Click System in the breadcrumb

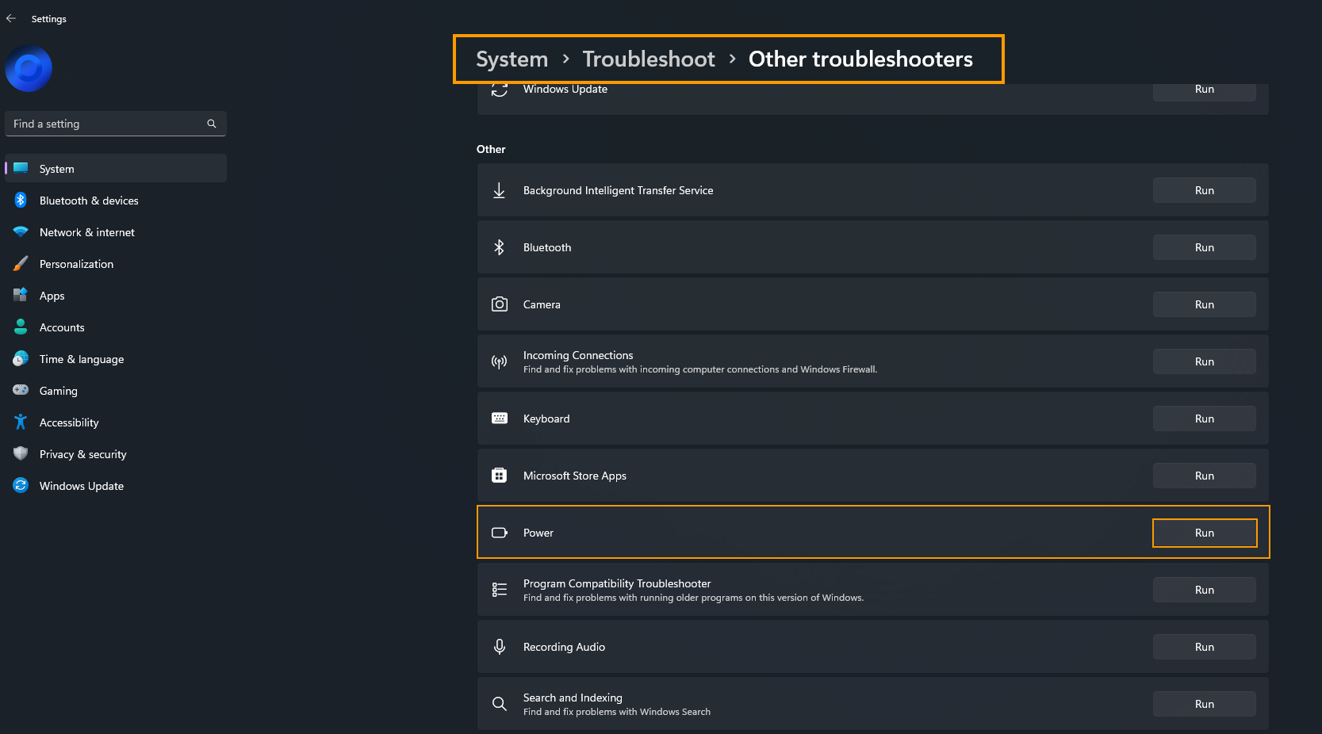[512, 59]
